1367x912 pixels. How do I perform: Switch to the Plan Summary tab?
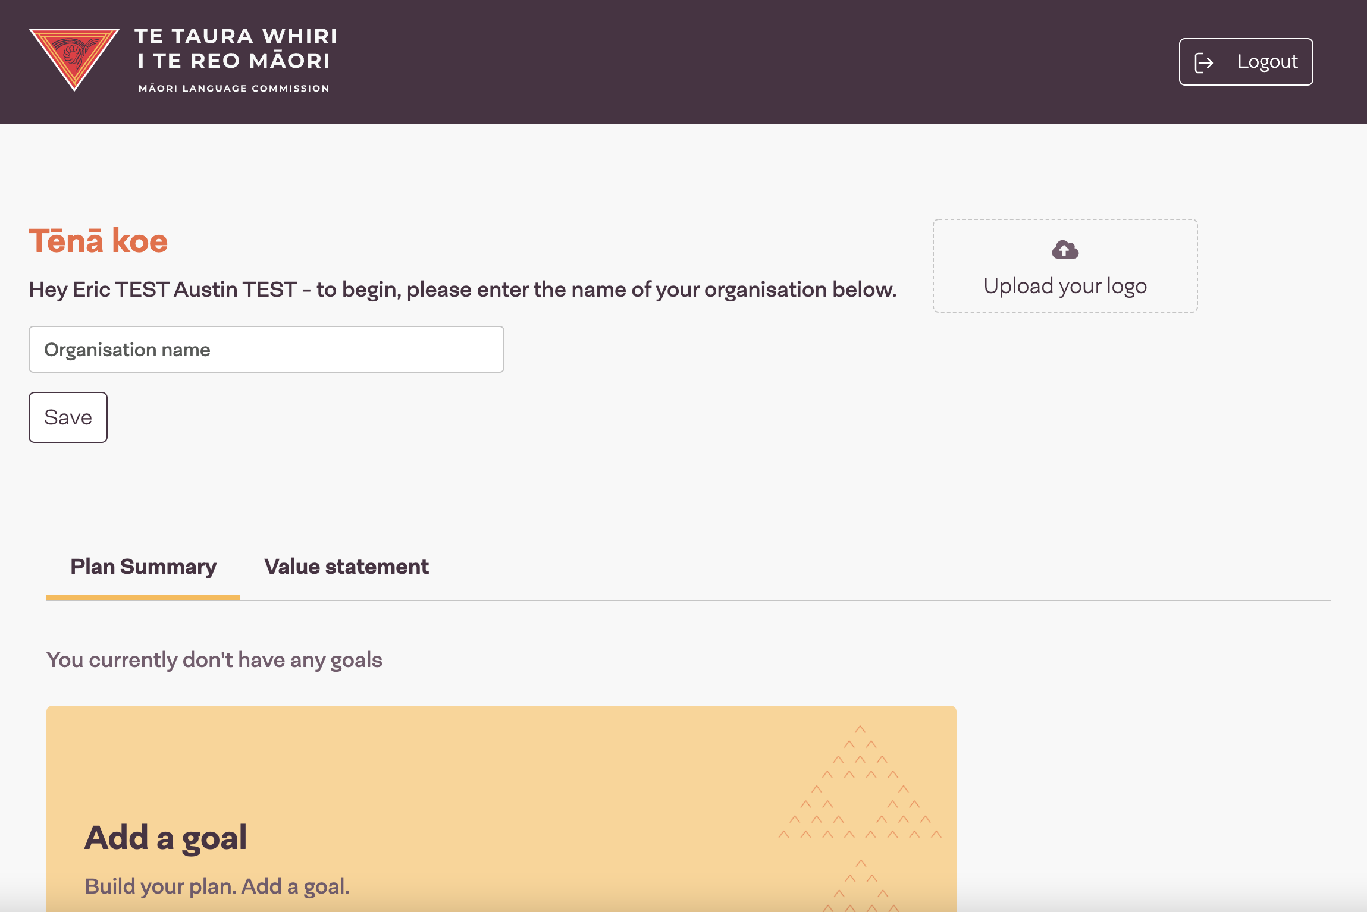click(x=143, y=567)
